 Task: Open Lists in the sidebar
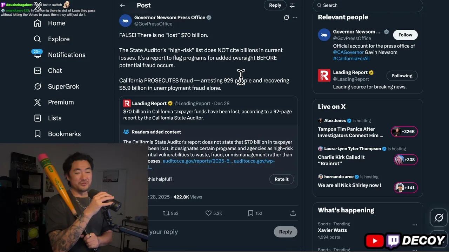pos(54,118)
